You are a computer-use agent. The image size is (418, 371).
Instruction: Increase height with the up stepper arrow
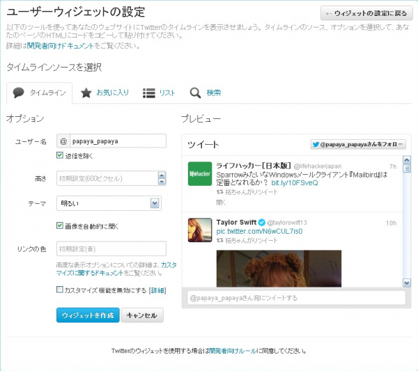[162, 175]
